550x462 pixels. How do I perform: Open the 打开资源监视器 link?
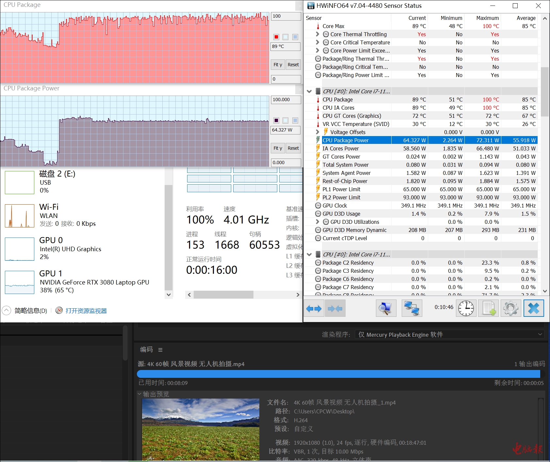coord(86,311)
